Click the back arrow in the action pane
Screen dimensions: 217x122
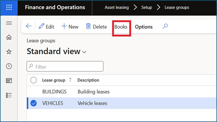(x=29, y=26)
